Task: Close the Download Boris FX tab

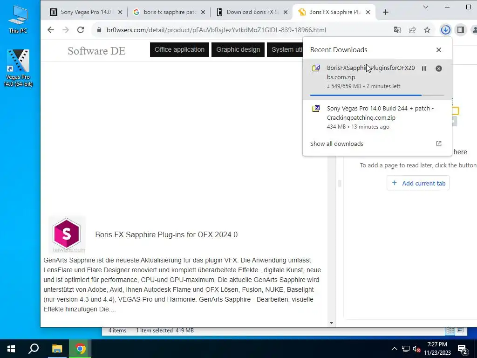Action: [x=286, y=12]
